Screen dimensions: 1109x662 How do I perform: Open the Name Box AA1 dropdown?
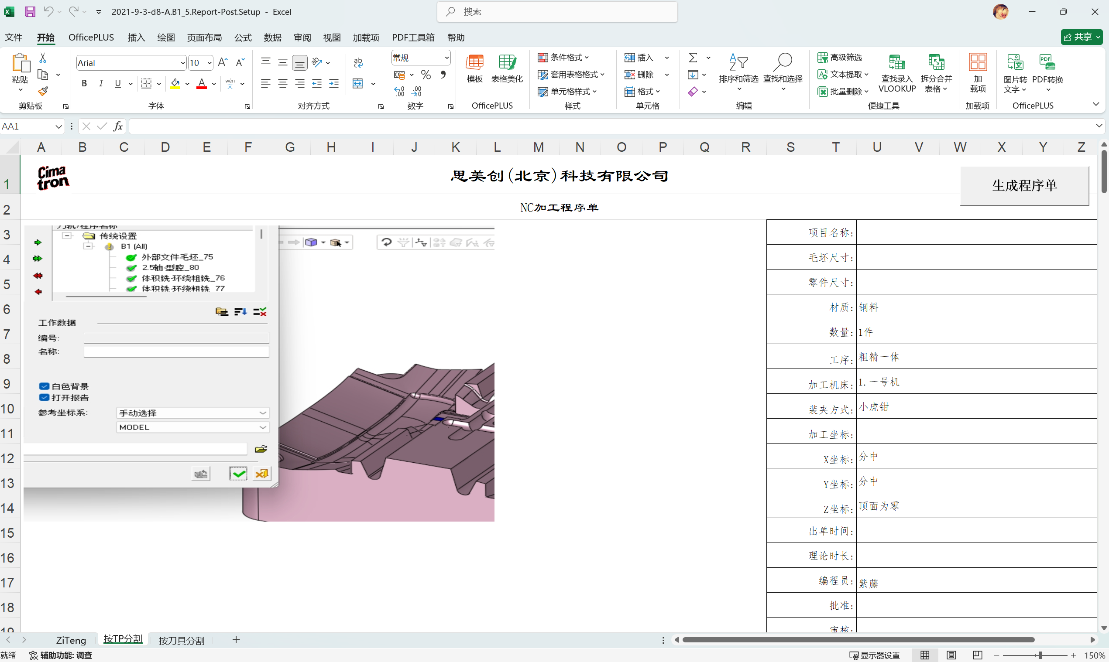pos(58,127)
